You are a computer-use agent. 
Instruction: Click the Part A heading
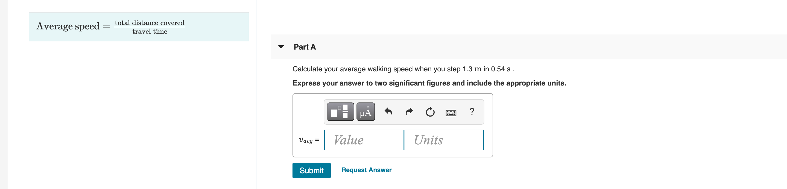(305, 47)
